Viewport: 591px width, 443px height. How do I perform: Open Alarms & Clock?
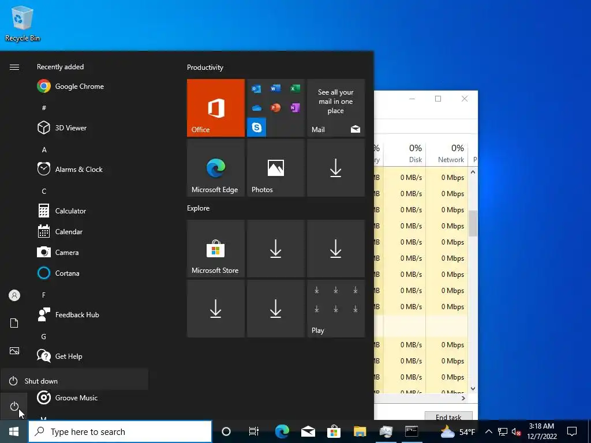tap(70, 169)
